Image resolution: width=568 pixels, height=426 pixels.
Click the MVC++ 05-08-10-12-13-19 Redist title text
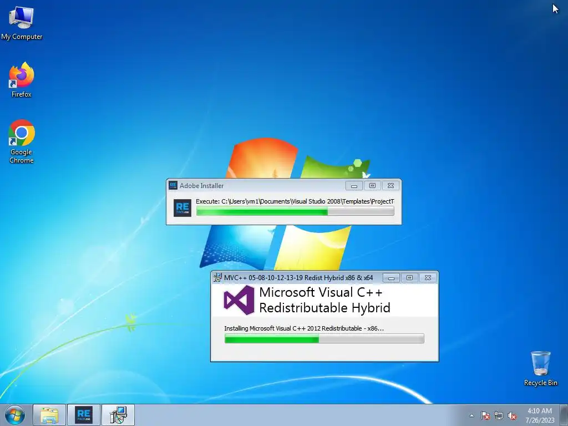[x=298, y=278]
